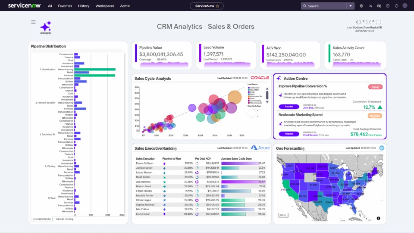The width and height of the screenshot is (414, 233).
Task: Click the legend scroll down arrow
Action: point(267,102)
